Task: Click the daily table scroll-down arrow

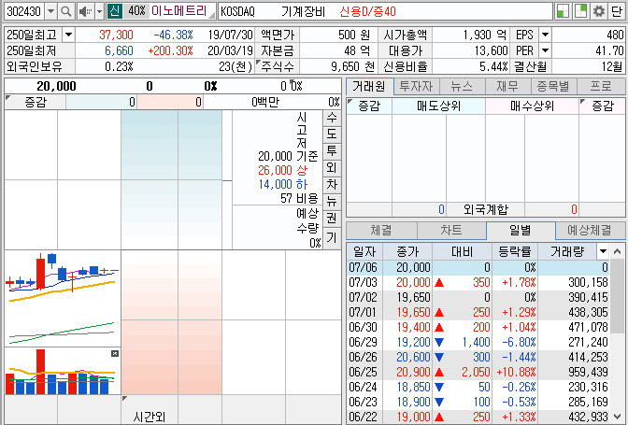Action: click(x=617, y=417)
